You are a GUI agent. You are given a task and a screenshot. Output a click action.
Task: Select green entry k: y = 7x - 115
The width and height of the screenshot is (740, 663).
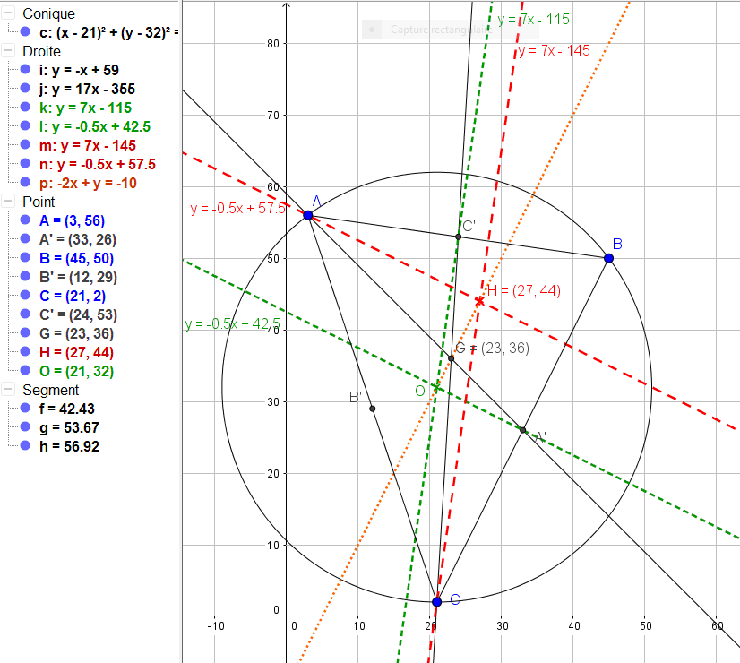85,108
